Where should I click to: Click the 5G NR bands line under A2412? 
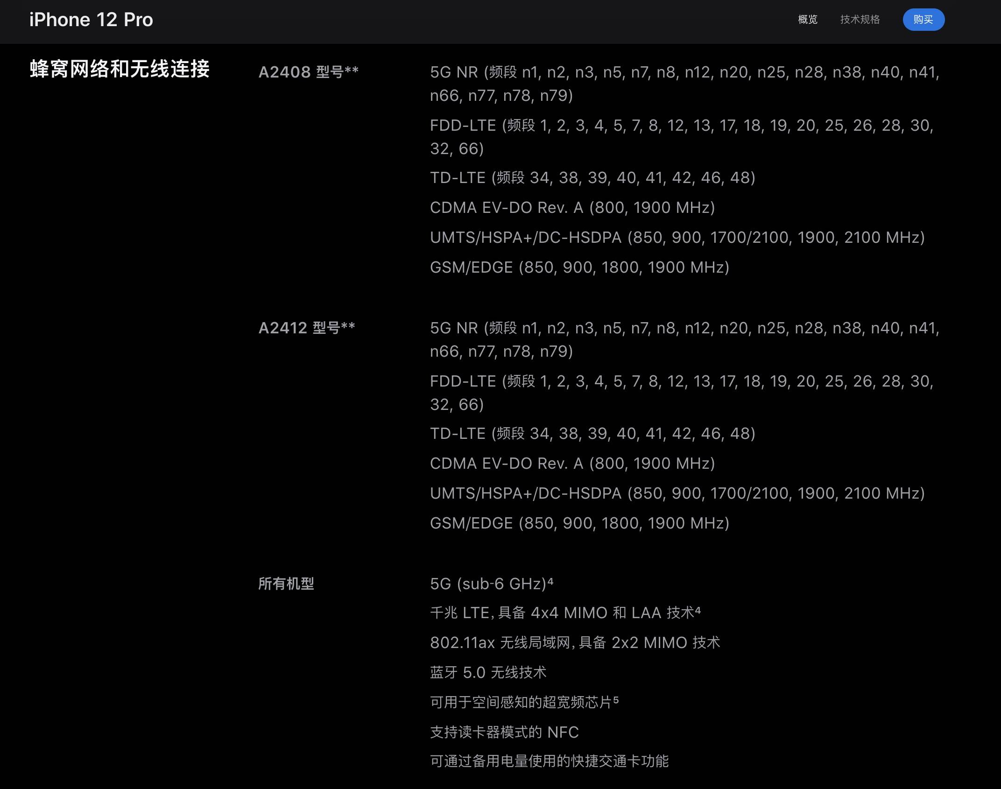(x=684, y=339)
